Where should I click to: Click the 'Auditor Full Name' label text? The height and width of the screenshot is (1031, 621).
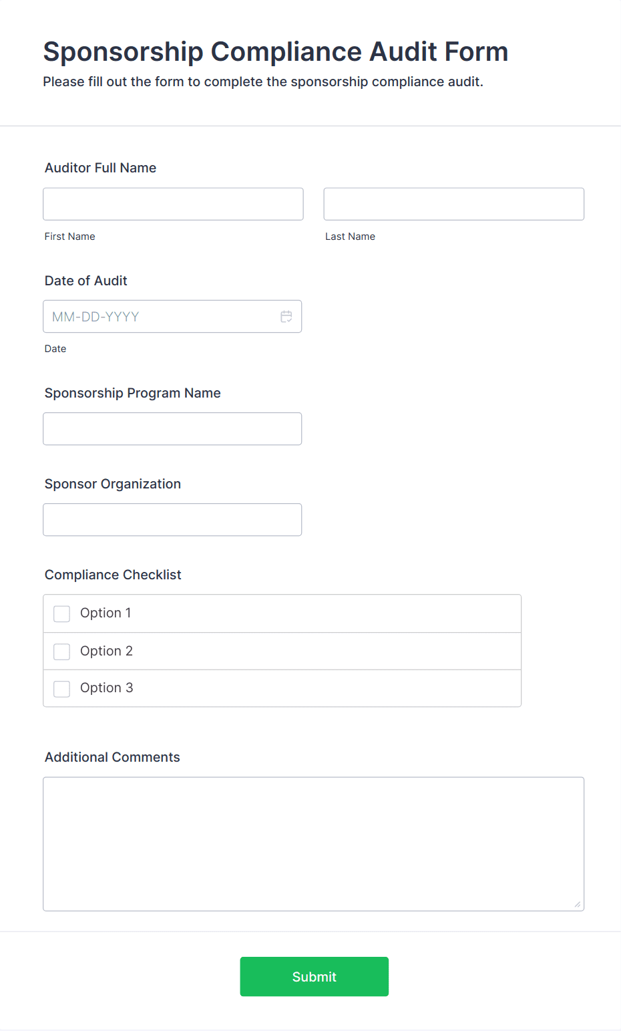tap(101, 168)
